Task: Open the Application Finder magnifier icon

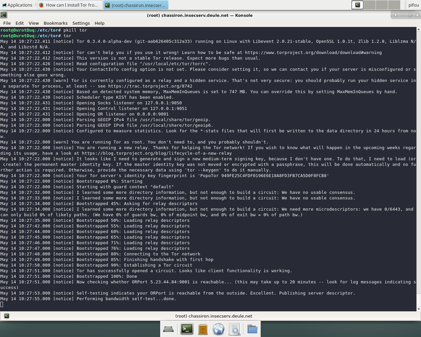Action: [235, 329]
